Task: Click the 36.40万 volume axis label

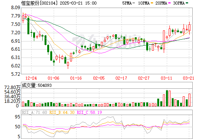Action: [x=12, y=97]
